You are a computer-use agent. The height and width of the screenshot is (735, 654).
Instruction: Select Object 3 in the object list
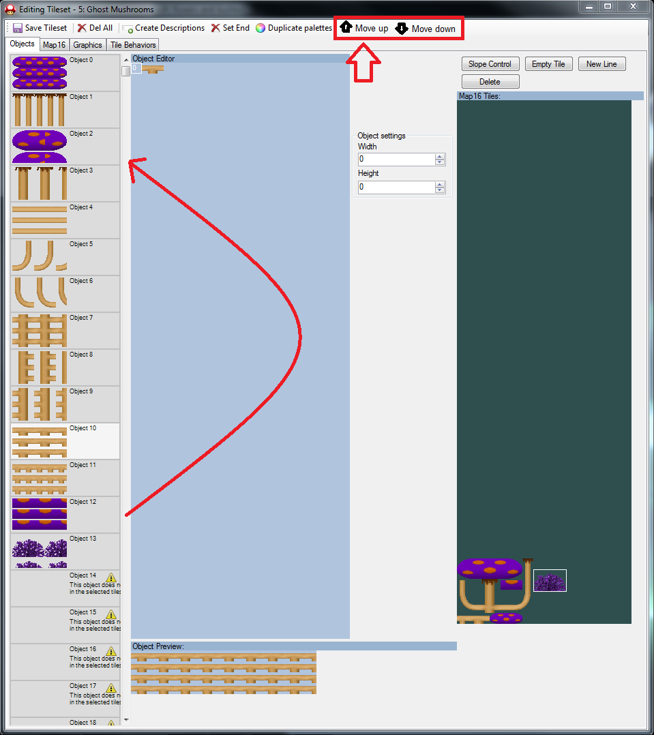tap(65, 183)
